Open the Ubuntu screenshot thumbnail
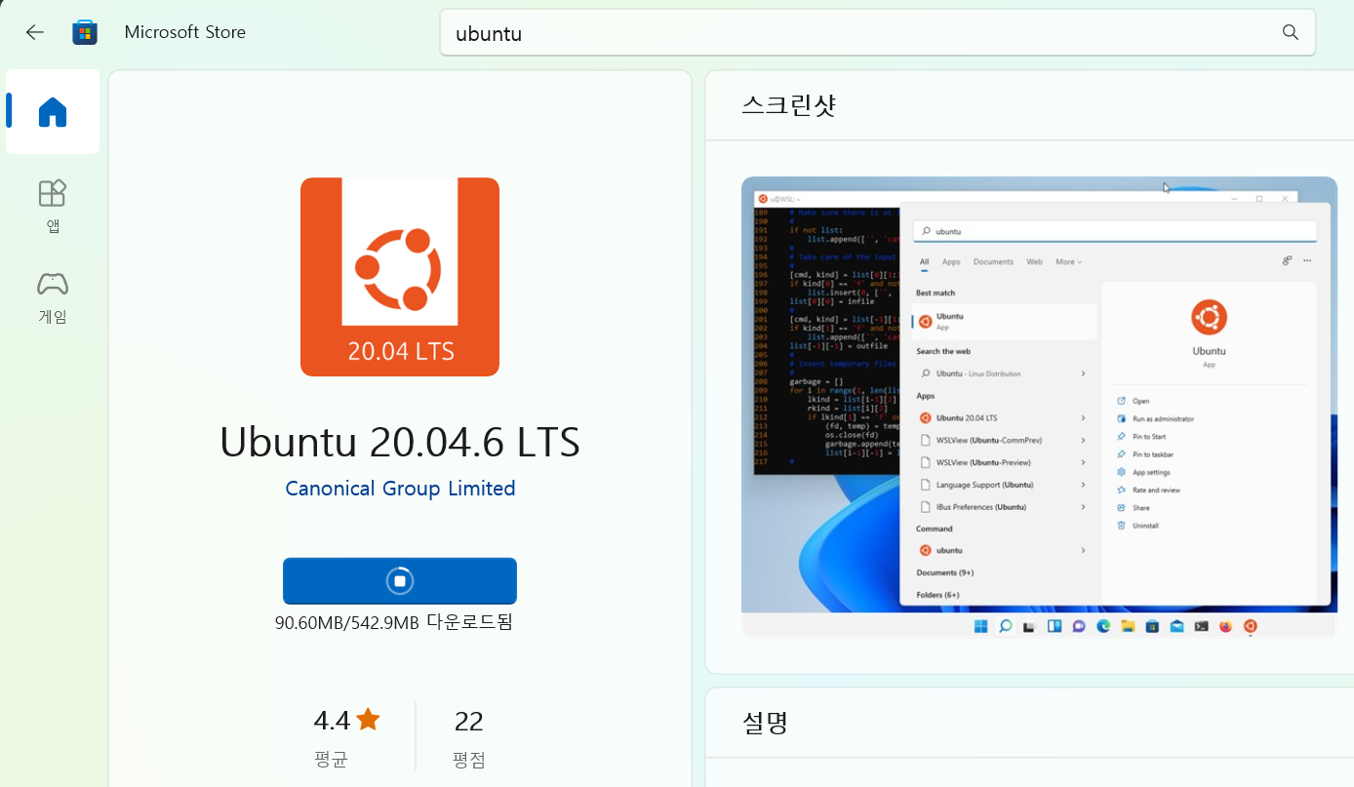Viewport: 1354px width, 787px height. (x=1039, y=408)
